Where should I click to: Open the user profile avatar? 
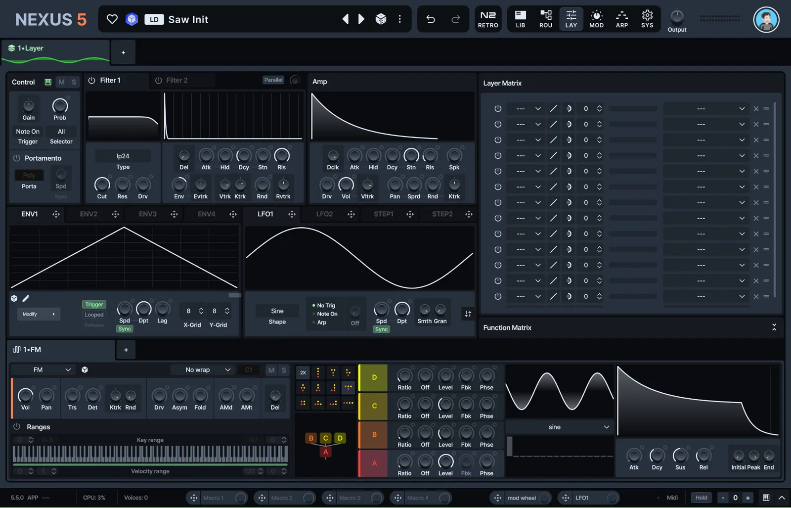[x=766, y=19]
